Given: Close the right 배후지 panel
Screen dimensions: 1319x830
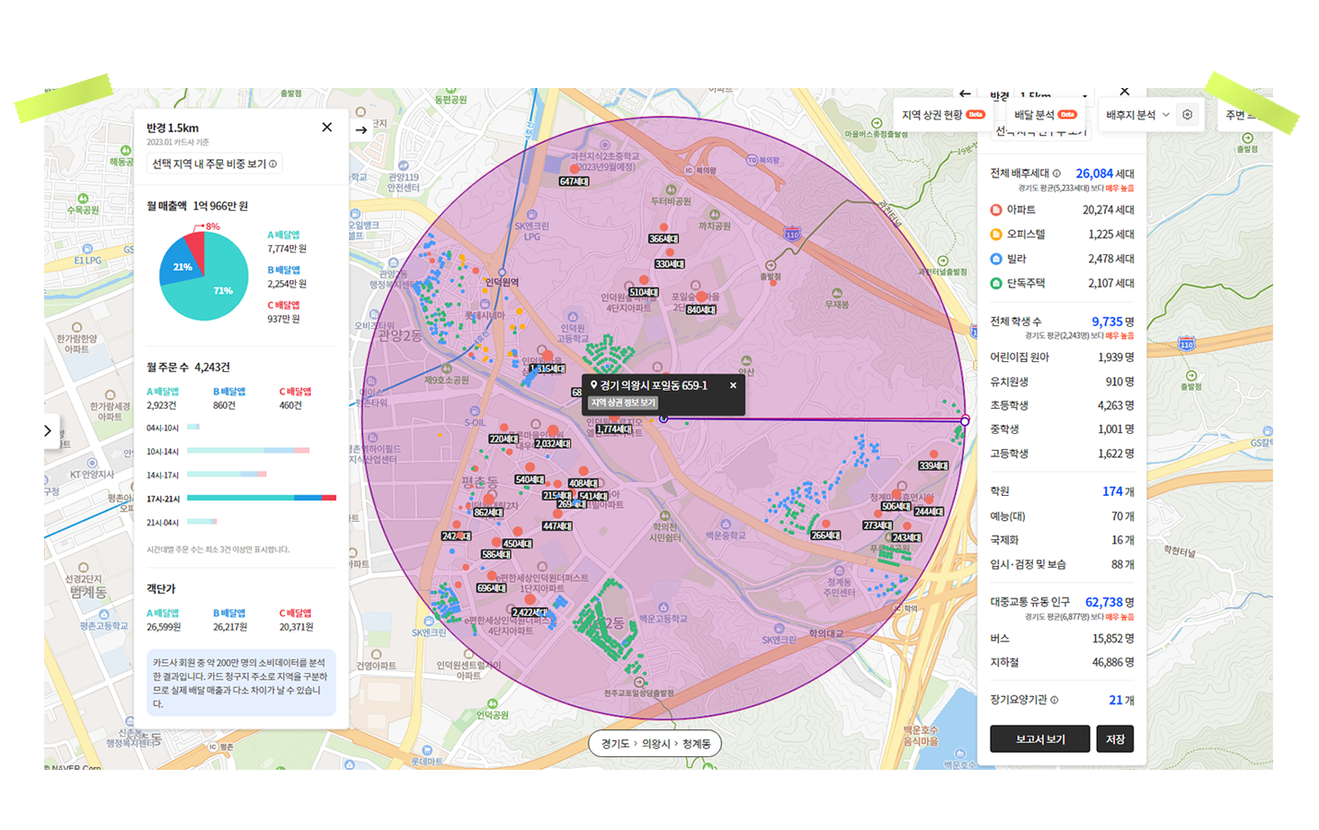Looking at the screenshot, I should 1125,92.
